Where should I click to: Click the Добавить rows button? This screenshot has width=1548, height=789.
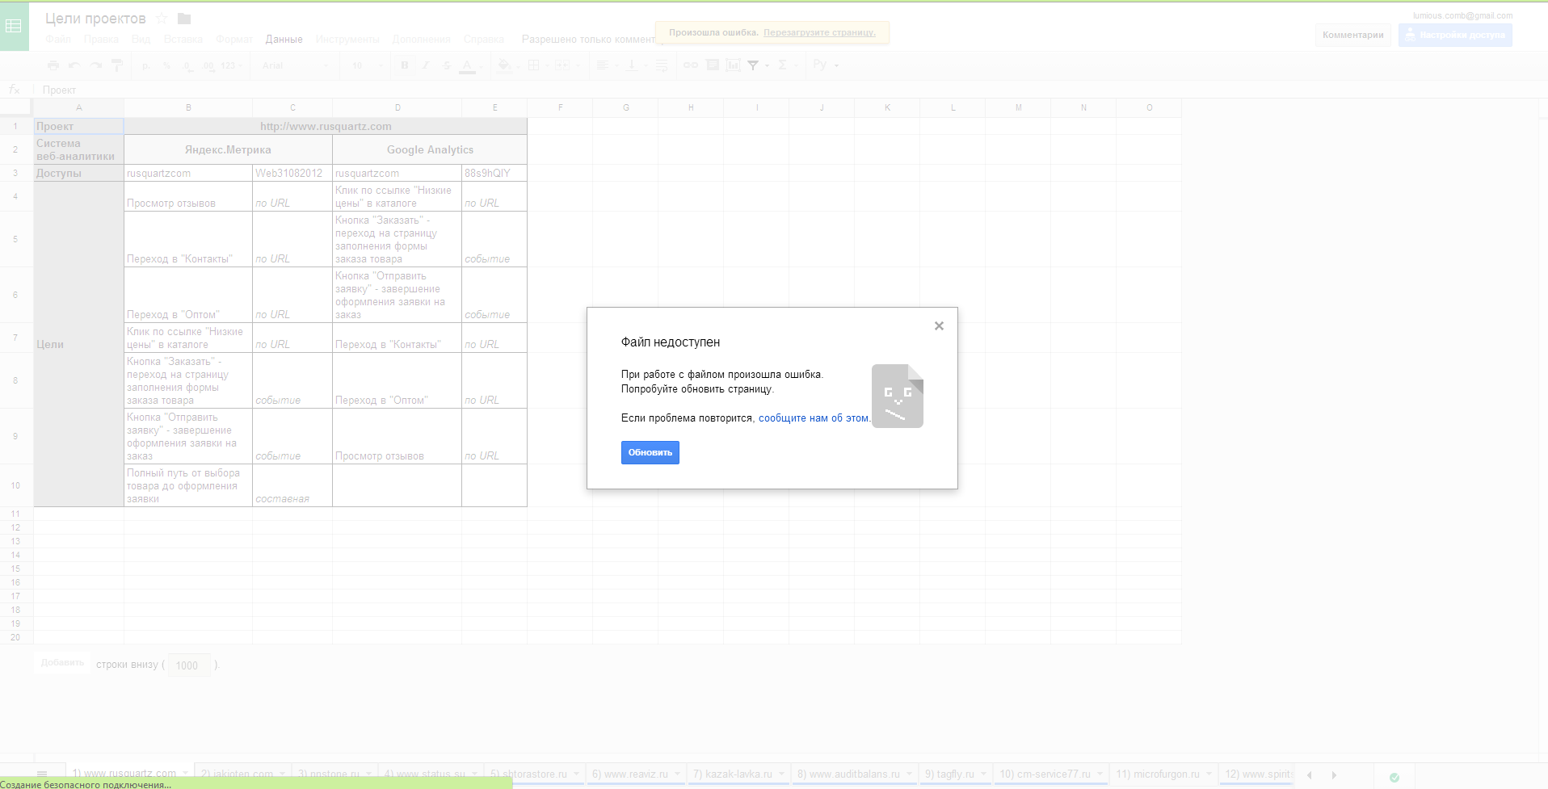[x=62, y=663]
